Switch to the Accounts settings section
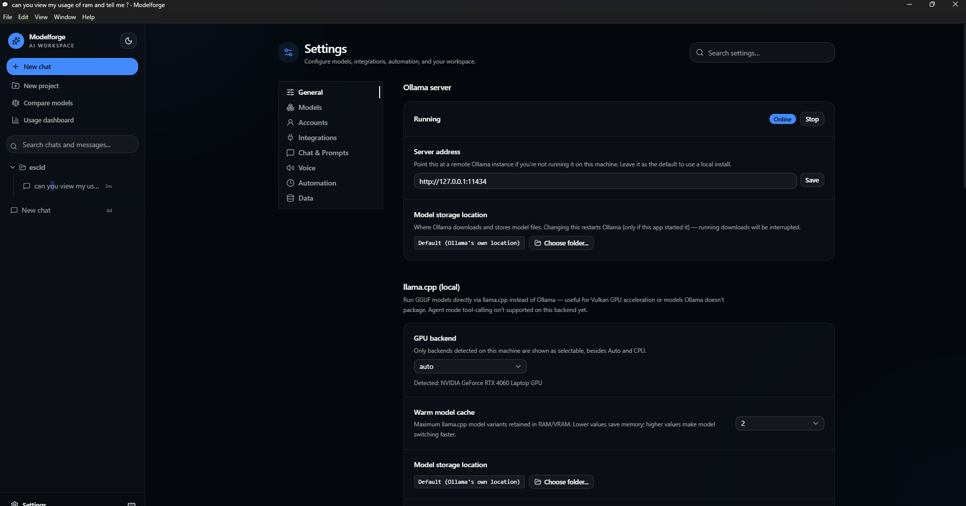This screenshot has width=966, height=506. tap(330, 122)
